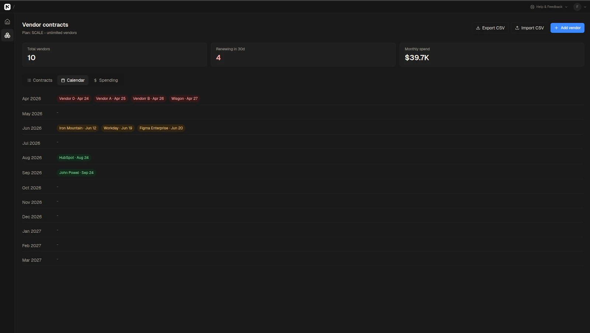
Task: Select the Calendar tab
Action: (73, 80)
